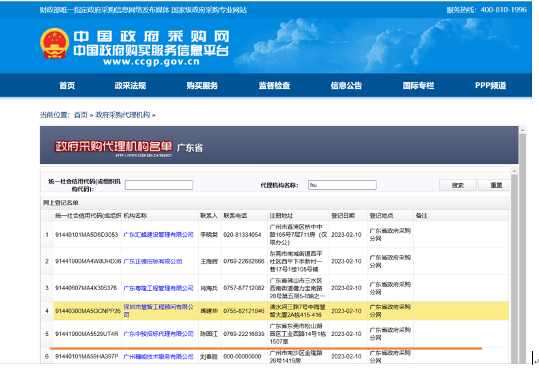Screen dimensions: 539x368
Task: Open the PPP频道 navigation item
Action: [x=490, y=85]
